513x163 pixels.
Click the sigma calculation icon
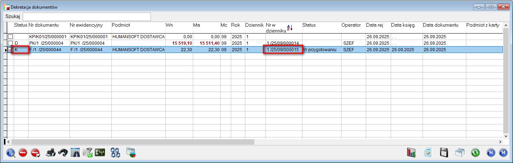[x=100, y=153]
